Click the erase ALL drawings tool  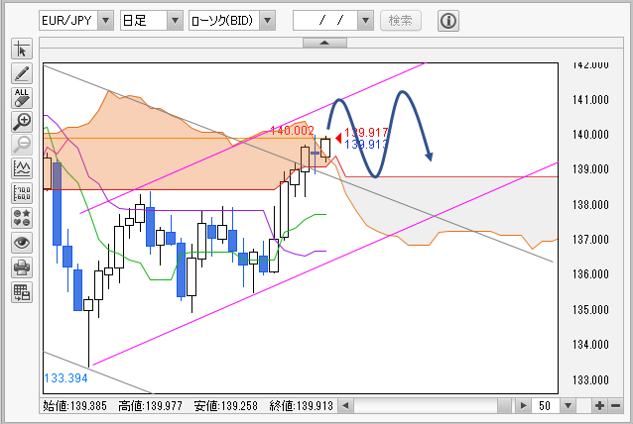pyautogui.click(x=22, y=97)
